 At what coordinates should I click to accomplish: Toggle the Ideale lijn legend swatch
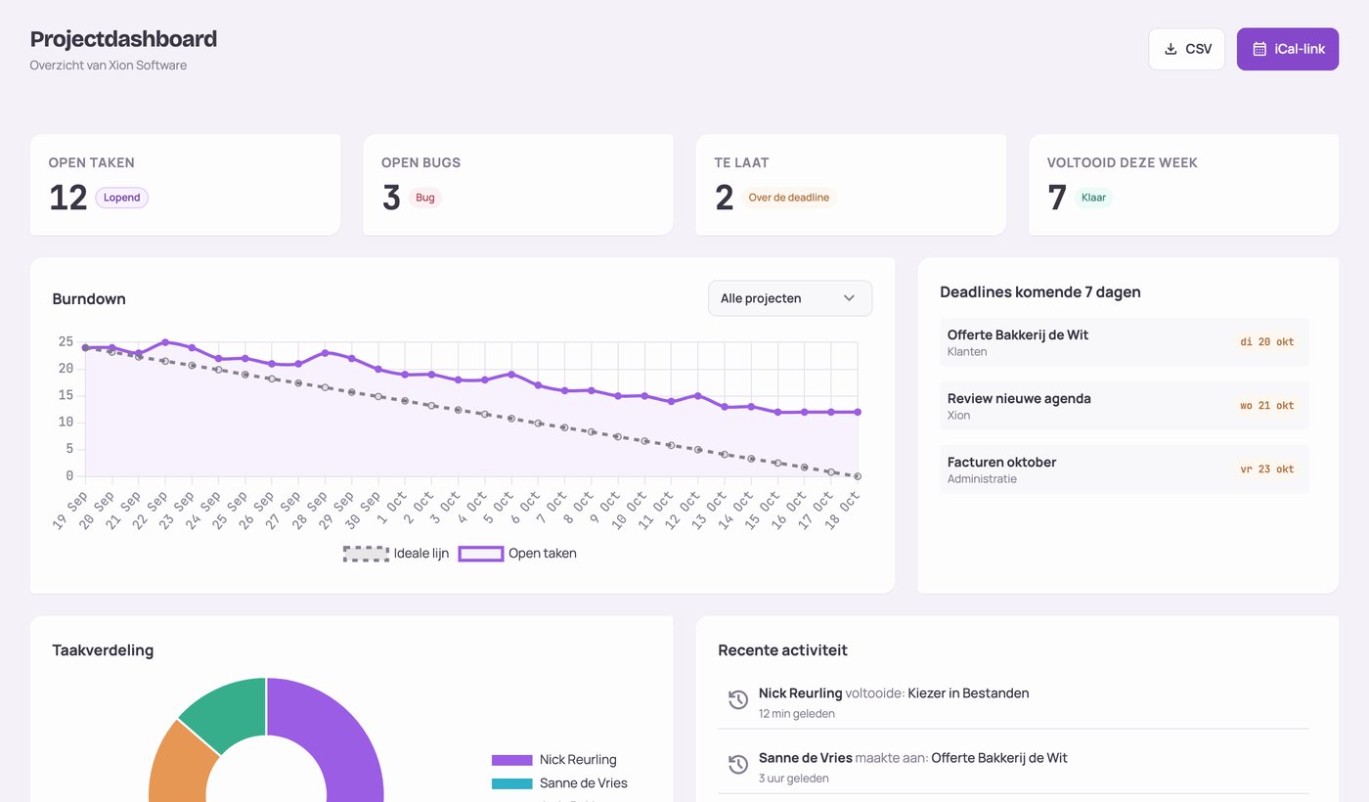[x=366, y=554]
